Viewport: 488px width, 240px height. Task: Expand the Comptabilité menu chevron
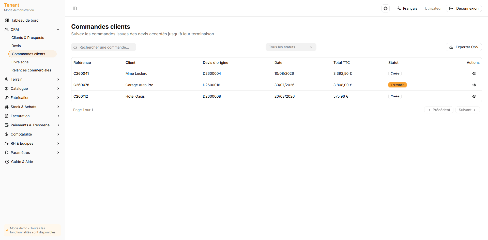click(x=58, y=134)
